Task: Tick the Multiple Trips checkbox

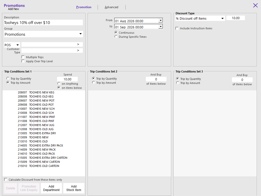Action: click(23, 57)
